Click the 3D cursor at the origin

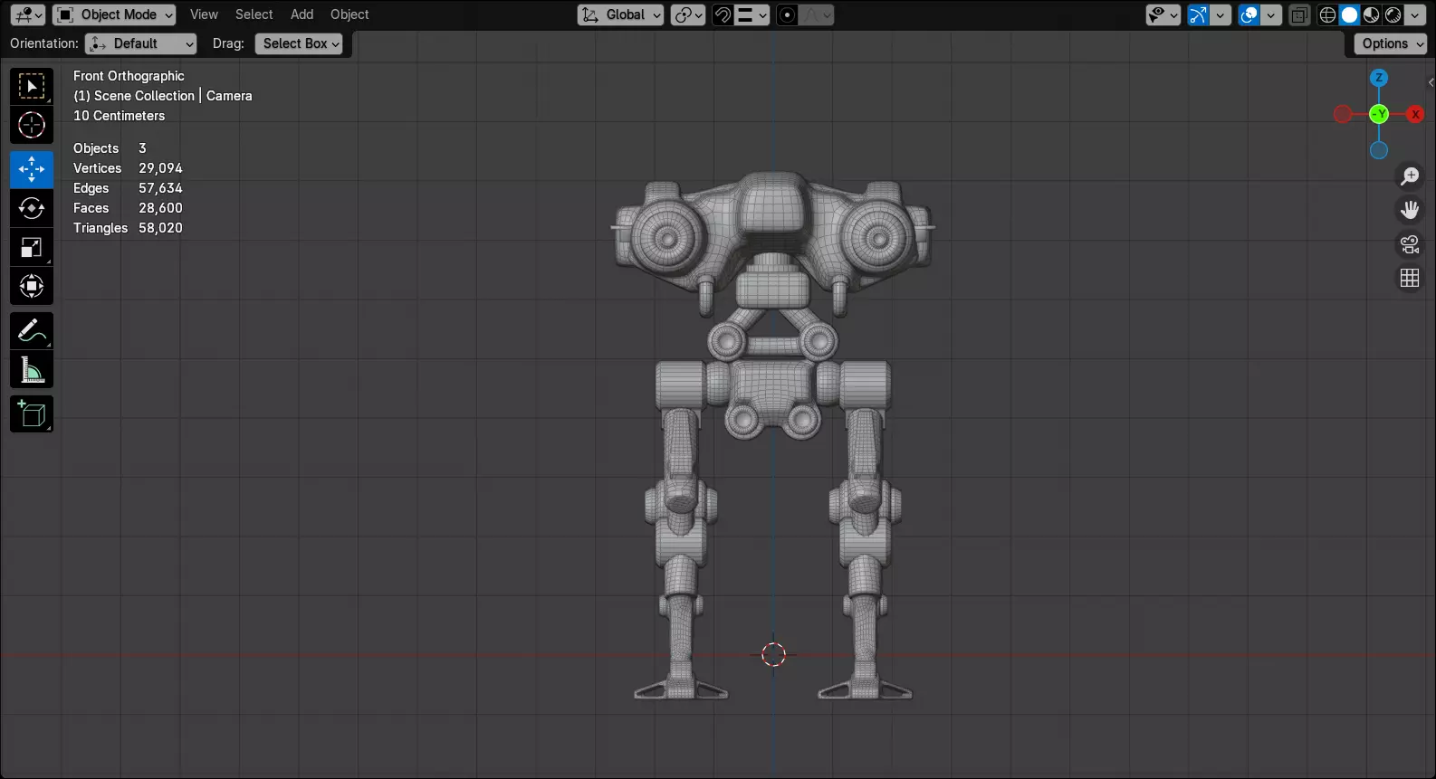[773, 654]
